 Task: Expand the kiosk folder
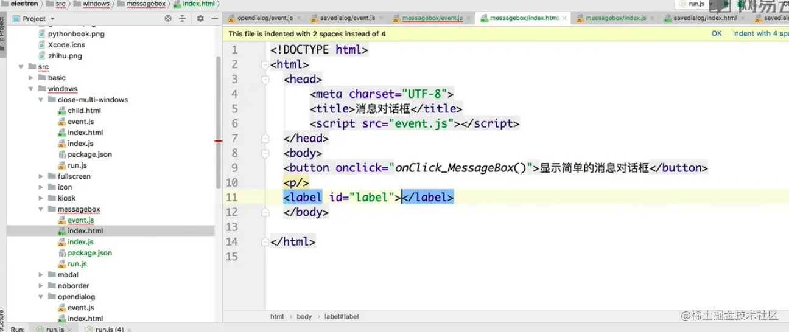(x=41, y=198)
